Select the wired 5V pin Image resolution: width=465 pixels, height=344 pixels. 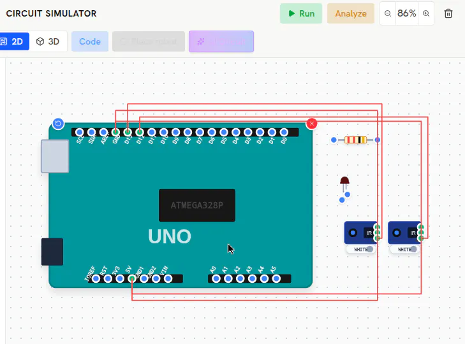pyautogui.click(x=132, y=278)
